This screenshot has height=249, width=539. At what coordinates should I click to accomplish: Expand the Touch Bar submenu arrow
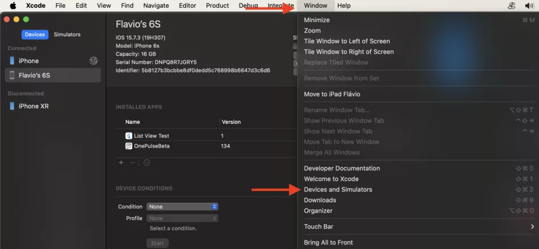pyautogui.click(x=532, y=226)
